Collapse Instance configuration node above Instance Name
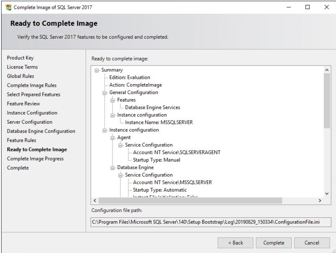This screenshot has width=336, height=253. pos(112,115)
